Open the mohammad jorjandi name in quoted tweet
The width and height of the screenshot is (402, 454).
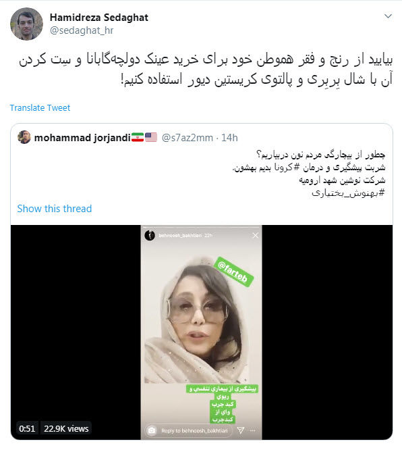pos(82,138)
